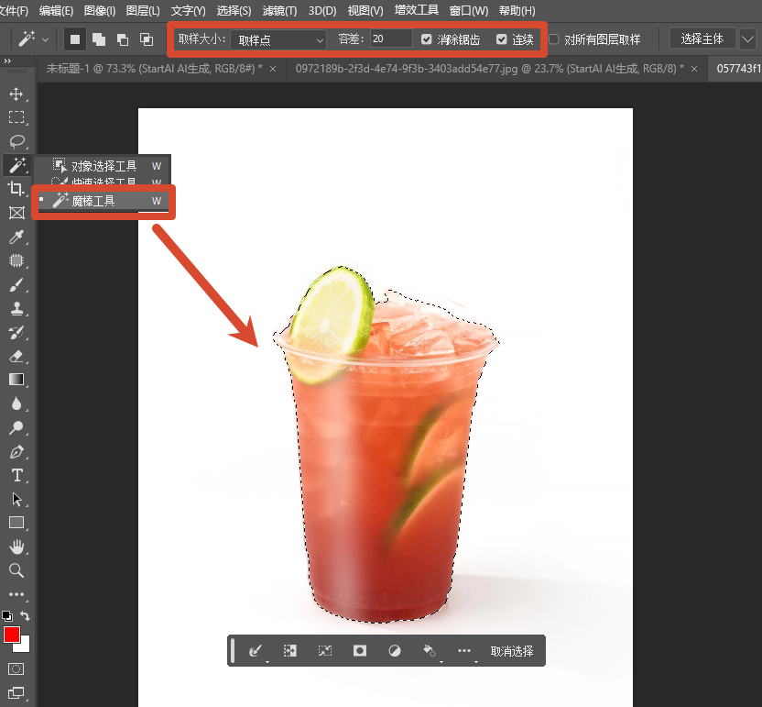Click invert selection icon in contextual bar
The image size is (762, 707).
[290, 650]
